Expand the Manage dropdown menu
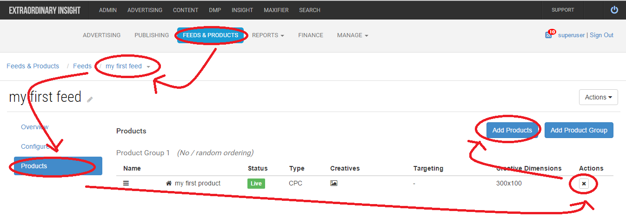Image resolution: width=626 pixels, height=218 pixels. click(353, 35)
